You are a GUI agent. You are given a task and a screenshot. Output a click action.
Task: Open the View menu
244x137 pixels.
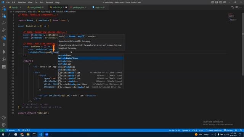(30, 2)
